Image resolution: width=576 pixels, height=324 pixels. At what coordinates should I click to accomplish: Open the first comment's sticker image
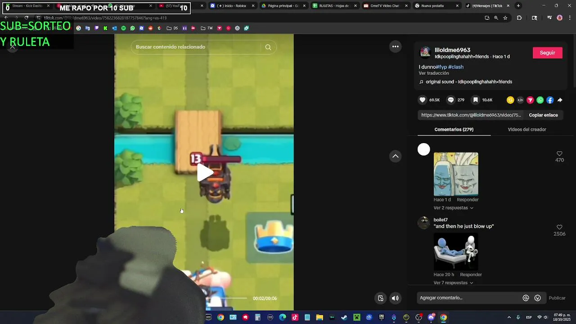coord(456,174)
